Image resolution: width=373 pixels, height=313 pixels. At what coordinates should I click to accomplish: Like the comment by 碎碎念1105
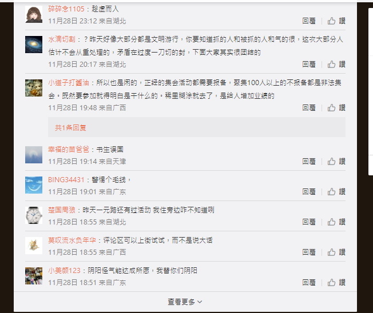coord(336,21)
